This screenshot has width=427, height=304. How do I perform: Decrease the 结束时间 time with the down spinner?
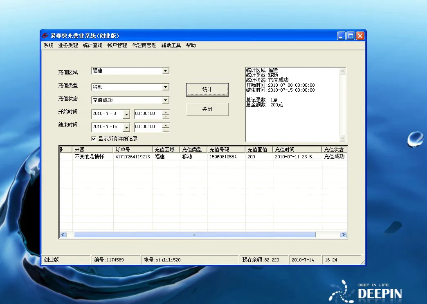pyautogui.click(x=166, y=130)
